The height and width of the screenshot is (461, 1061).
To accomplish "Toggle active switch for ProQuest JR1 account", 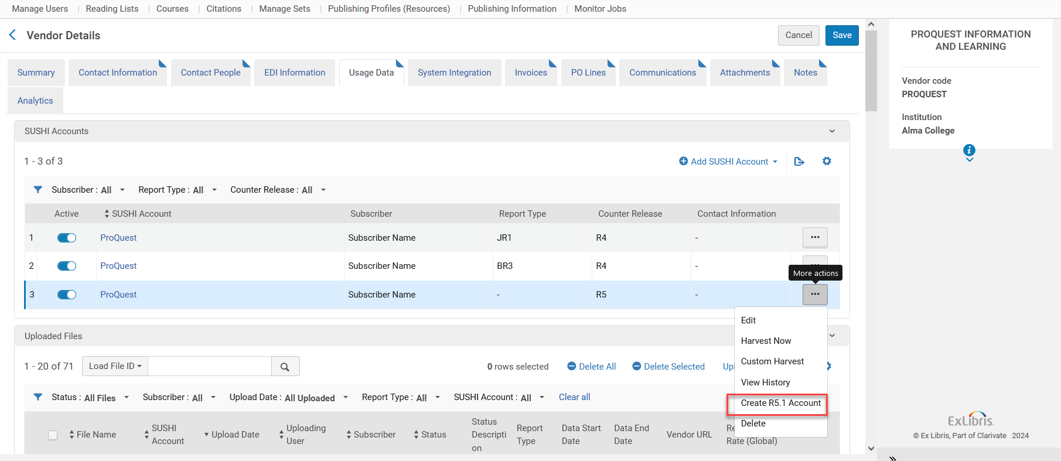I will (x=67, y=238).
